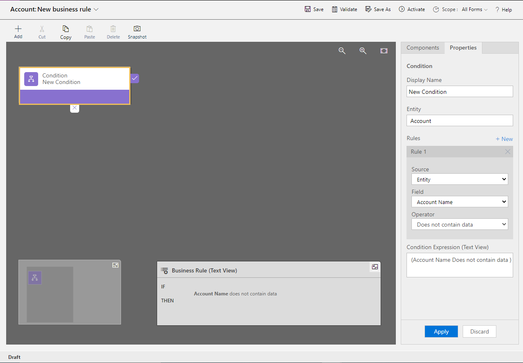Click the New link to add a rule
Screen dimensions: 523x363
[x=504, y=139]
